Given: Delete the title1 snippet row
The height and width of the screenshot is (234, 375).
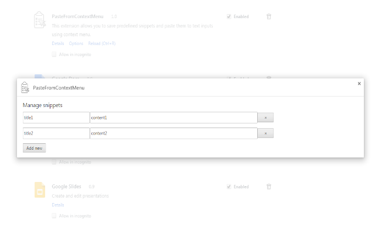Looking at the screenshot, I should (265, 118).
